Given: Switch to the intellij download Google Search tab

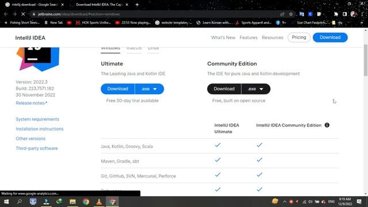Looking at the screenshot, I should pyautogui.click(x=34, y=5).
